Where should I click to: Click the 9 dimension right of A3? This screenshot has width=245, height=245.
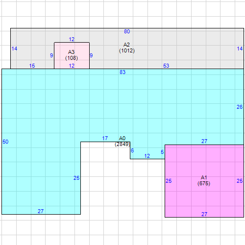click(91, 55)
